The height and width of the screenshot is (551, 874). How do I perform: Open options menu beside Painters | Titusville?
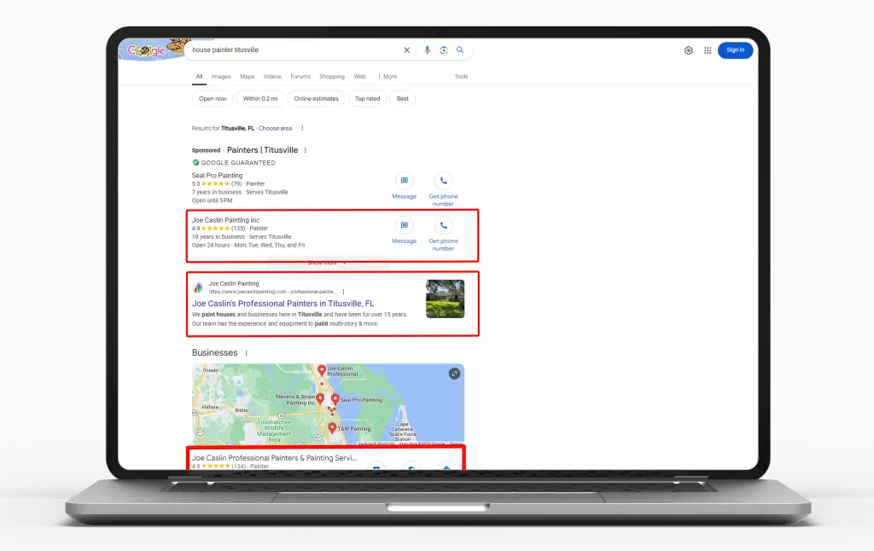(305, 150)
